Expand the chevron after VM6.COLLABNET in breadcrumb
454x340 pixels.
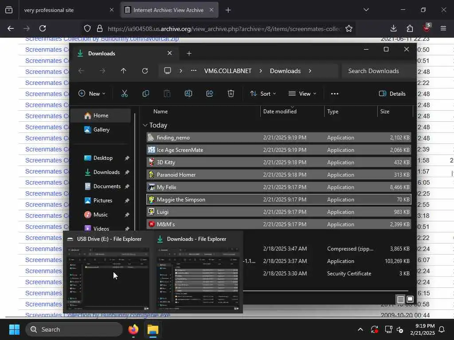(x=261, y=71)
